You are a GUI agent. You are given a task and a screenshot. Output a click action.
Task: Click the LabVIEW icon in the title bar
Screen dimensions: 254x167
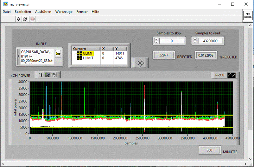pos(5,4)
